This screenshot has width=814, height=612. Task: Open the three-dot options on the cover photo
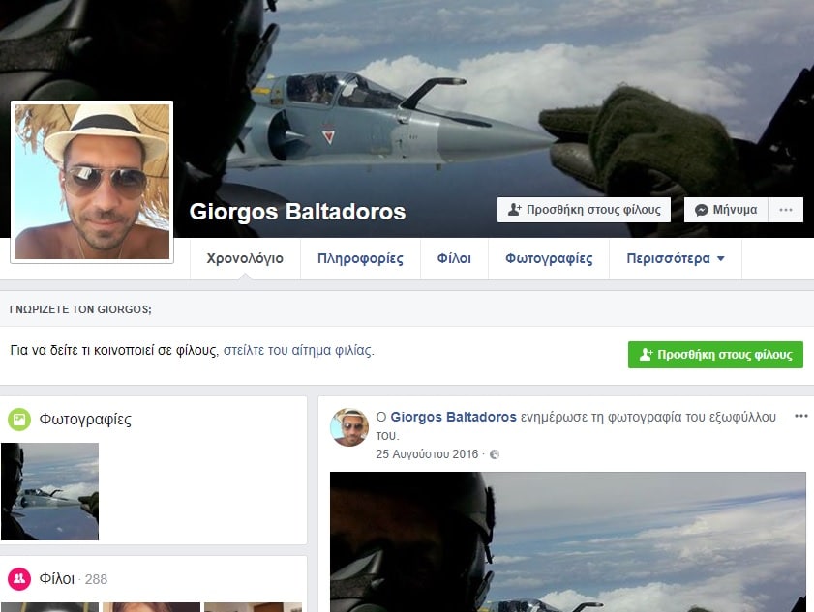tap(786, 210)
